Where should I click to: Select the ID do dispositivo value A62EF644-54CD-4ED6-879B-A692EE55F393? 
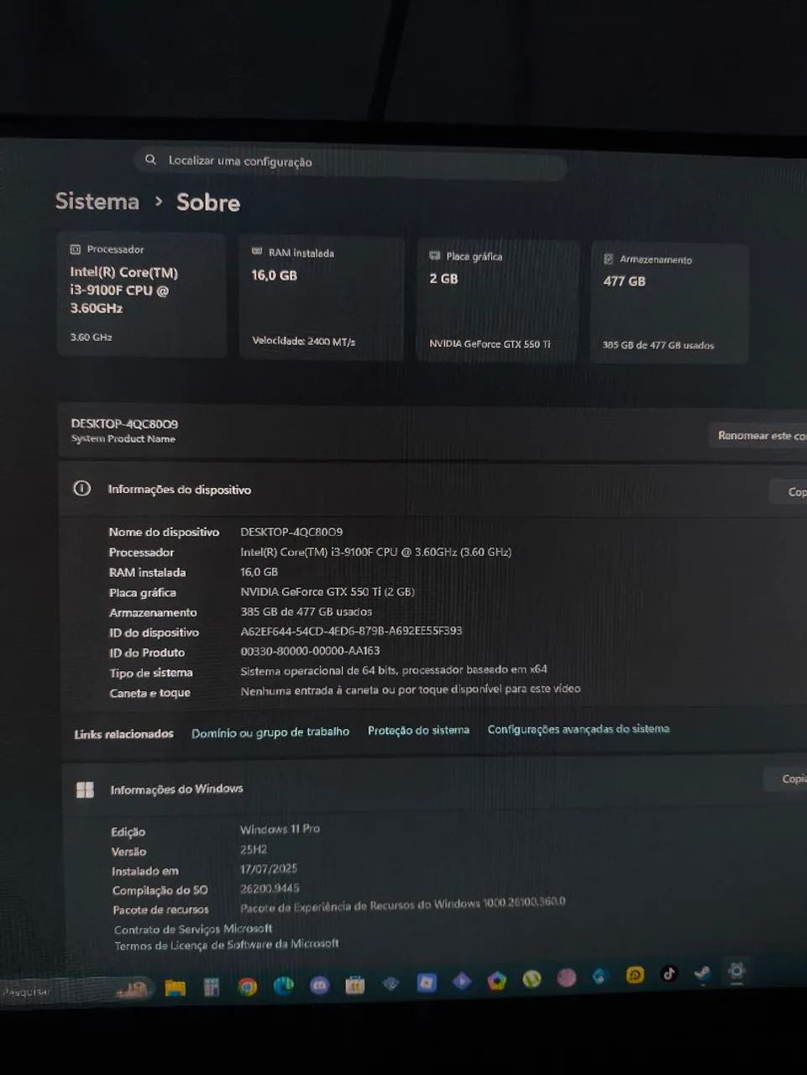(351, 631)
